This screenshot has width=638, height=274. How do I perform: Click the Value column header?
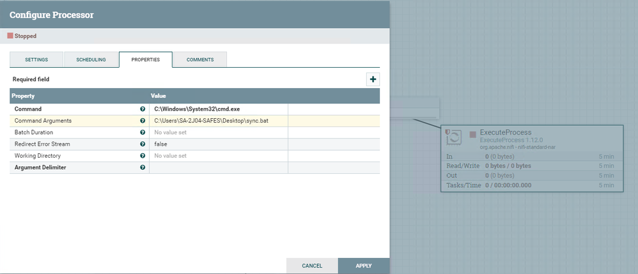(159, 96)
